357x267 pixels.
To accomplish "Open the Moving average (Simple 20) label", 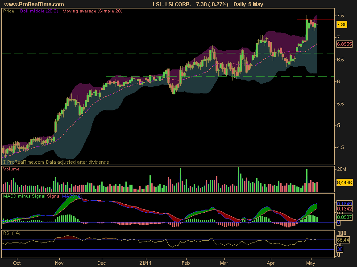I will 92,11.
